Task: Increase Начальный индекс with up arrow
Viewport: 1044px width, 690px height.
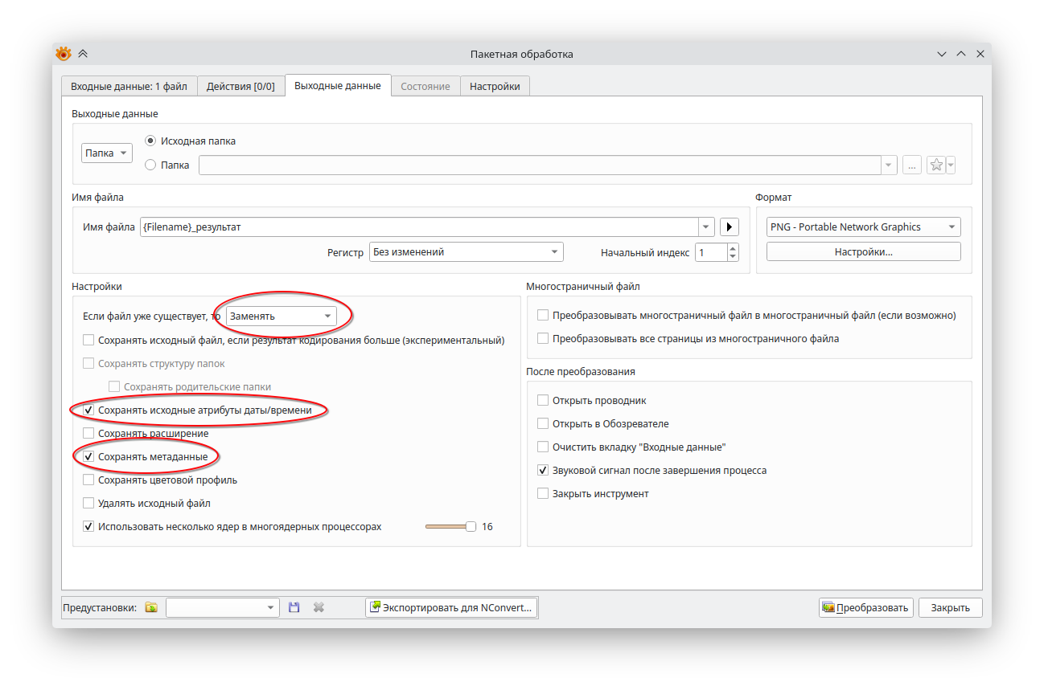Action: click(x=733, y=247)
